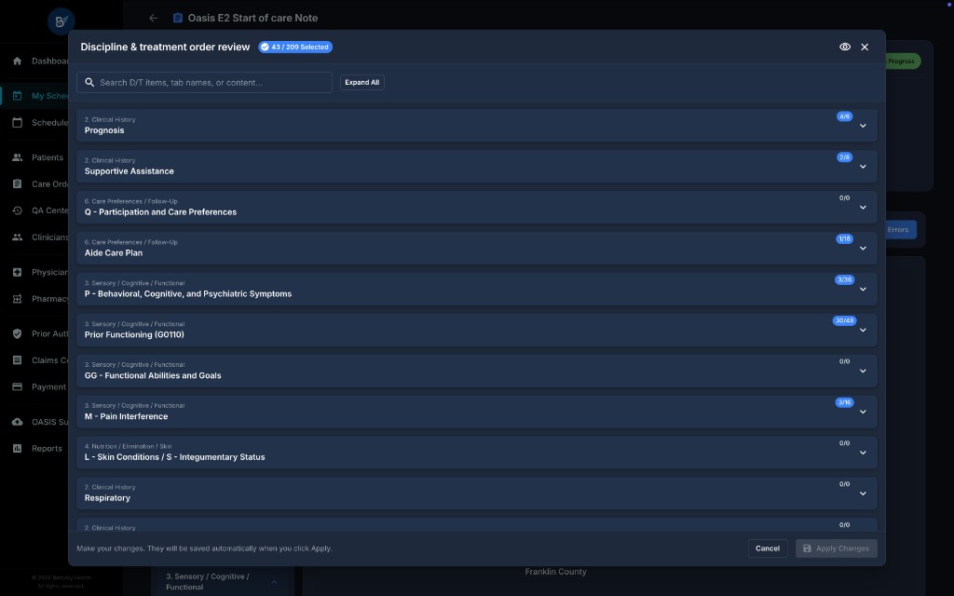Close the Discipline & treatment order review dialog

tap(865, 47)
